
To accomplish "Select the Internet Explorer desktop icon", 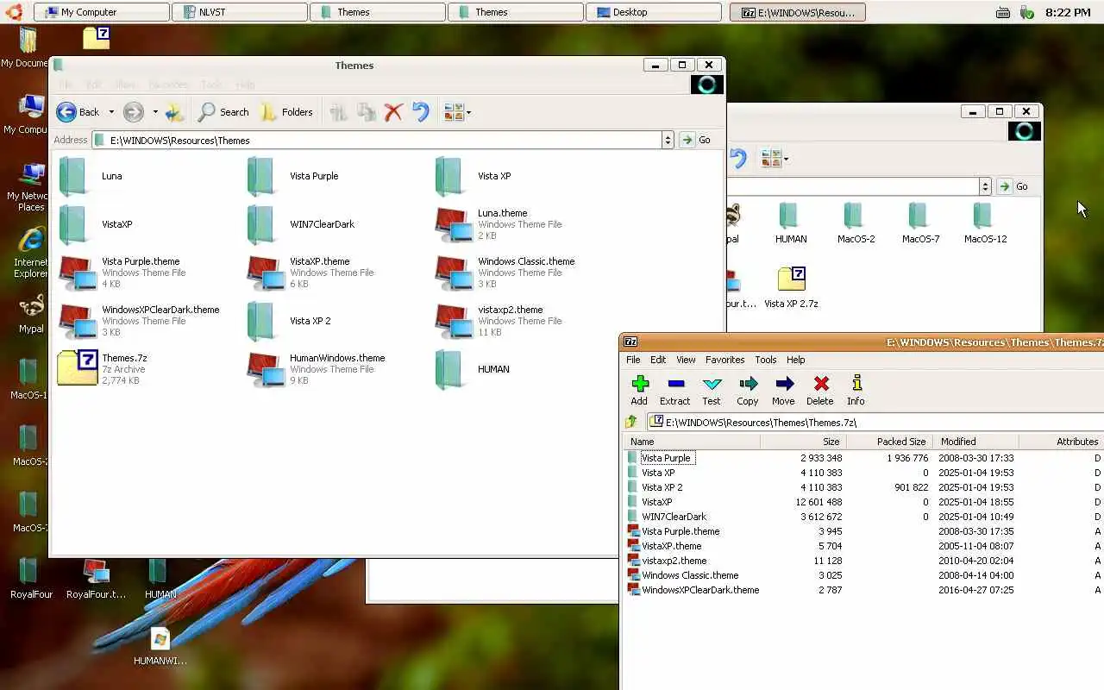I will [31, 253].
